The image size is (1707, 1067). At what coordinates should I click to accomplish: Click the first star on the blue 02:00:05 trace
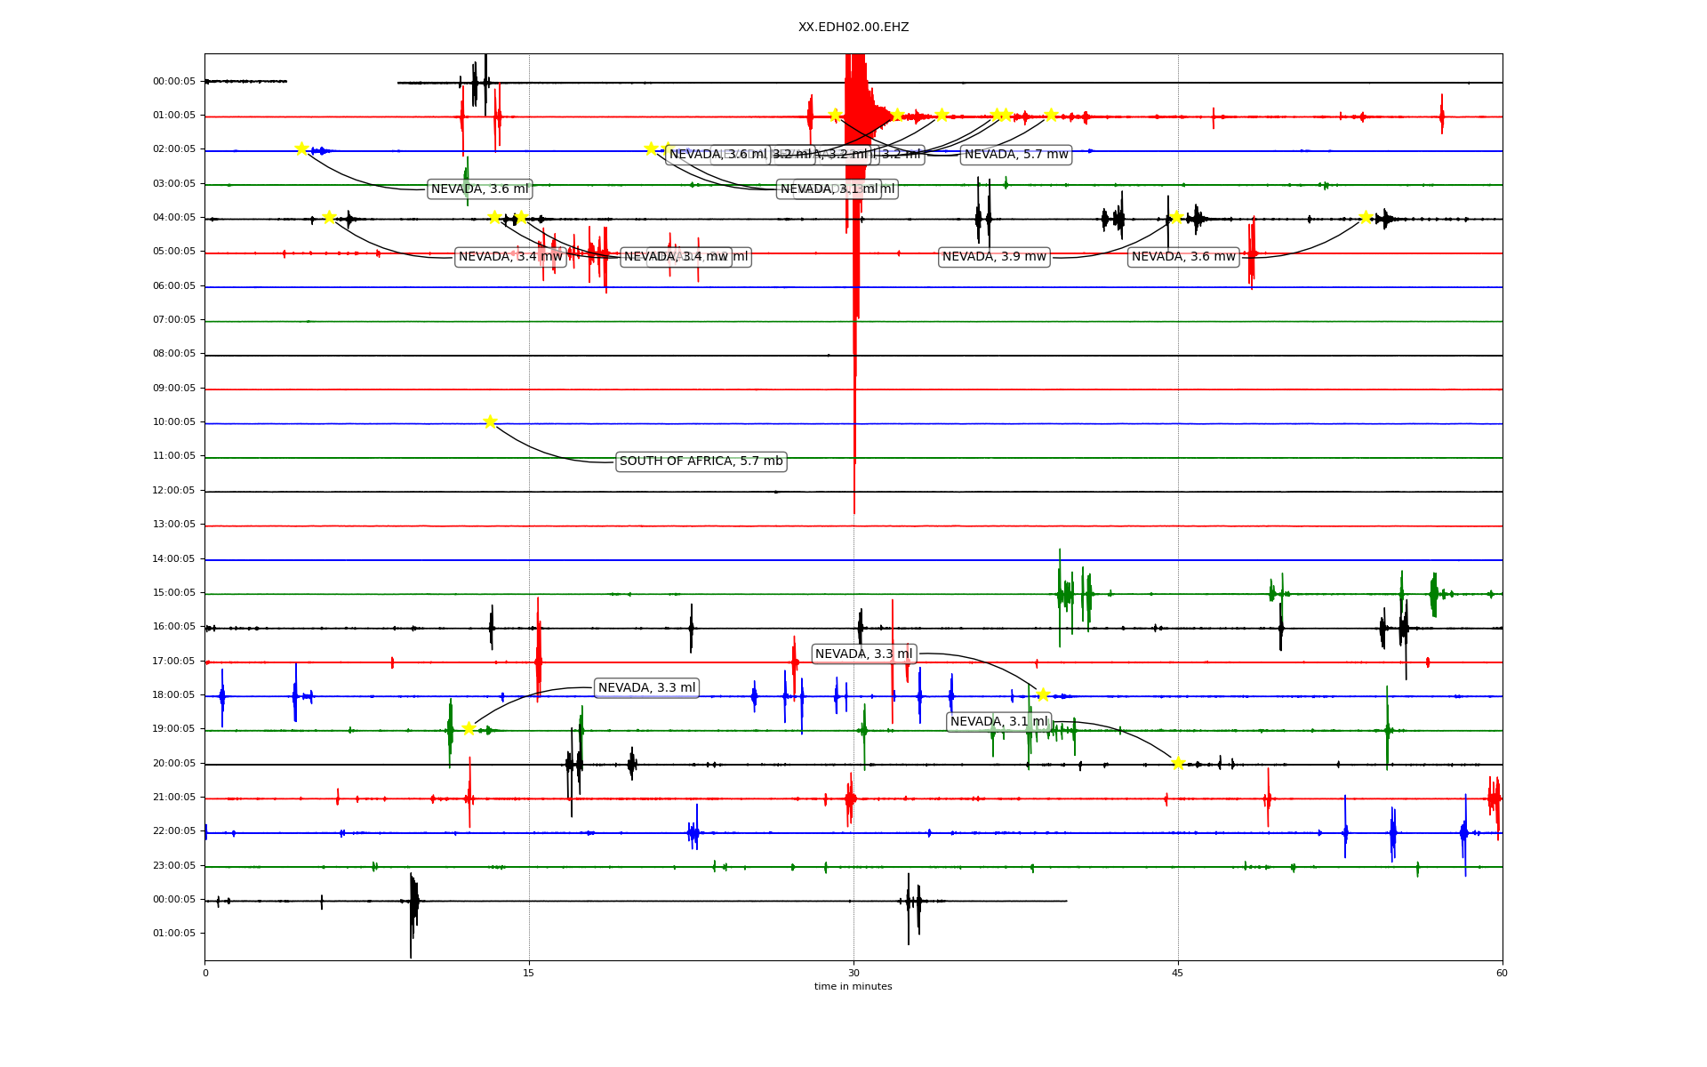pos(301,148)
